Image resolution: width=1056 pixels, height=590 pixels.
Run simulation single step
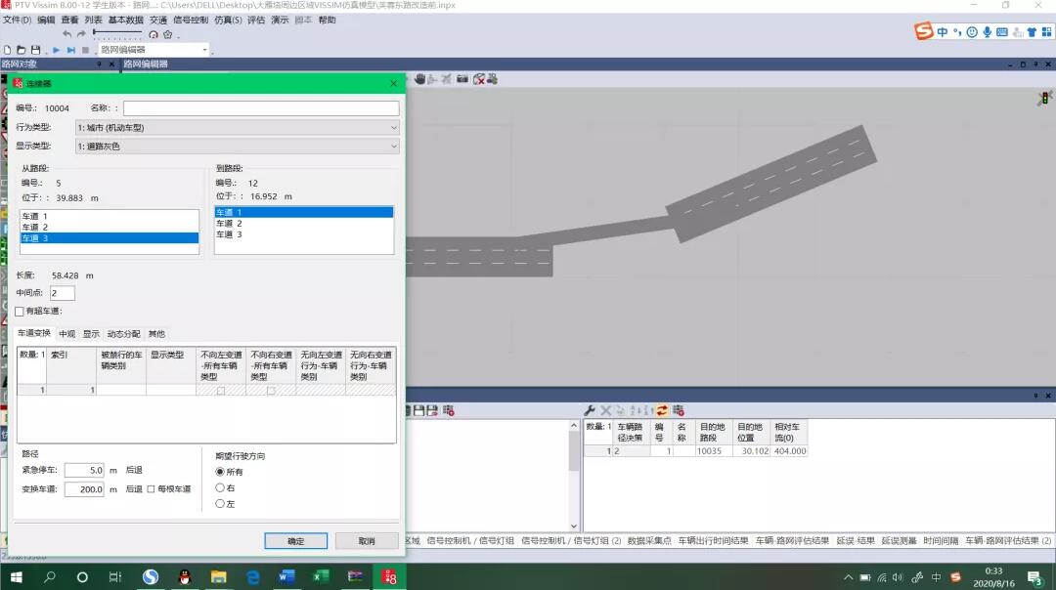(x=70, y=50)
